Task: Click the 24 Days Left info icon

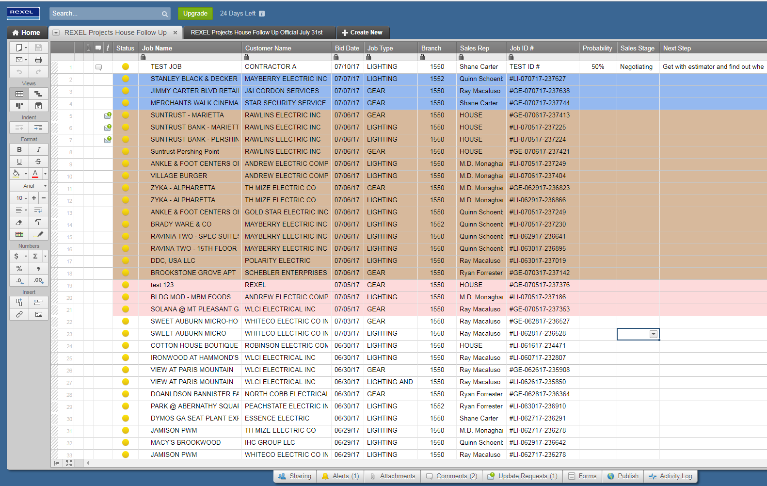Action: (x=262, y=14)
